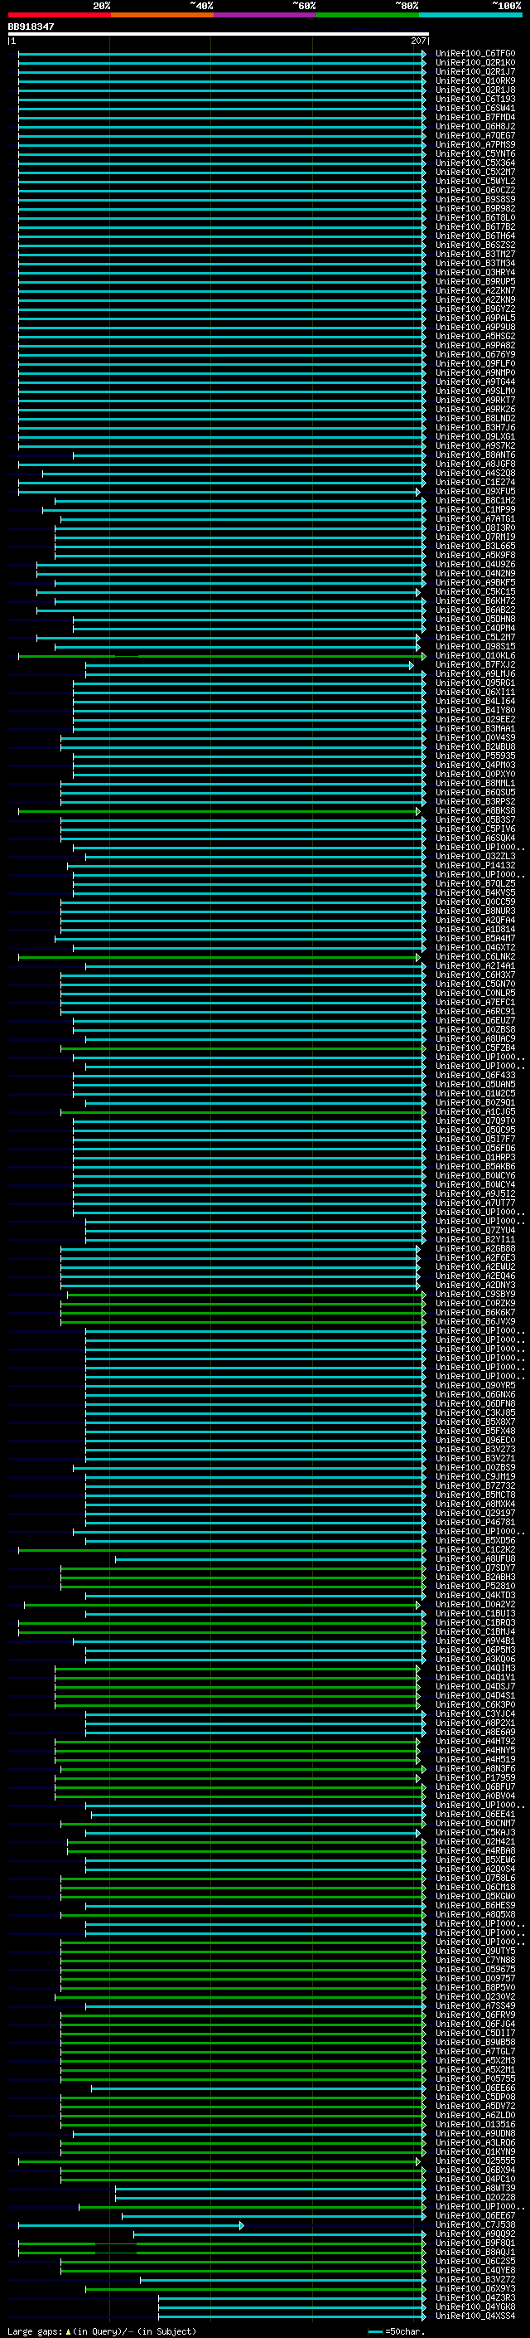Click label UniRef100_A8WT39
This screenshot has height=2338, width=530.
tap(475, 2188)
